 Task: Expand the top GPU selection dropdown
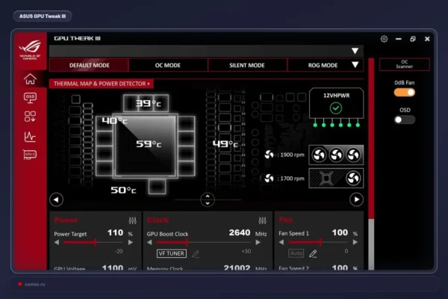[x=355, y=51]
